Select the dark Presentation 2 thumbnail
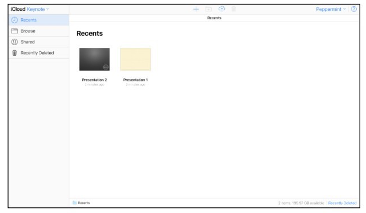This screenshot has height=213, width=366. pyautogui.click(x=94, y=59)
